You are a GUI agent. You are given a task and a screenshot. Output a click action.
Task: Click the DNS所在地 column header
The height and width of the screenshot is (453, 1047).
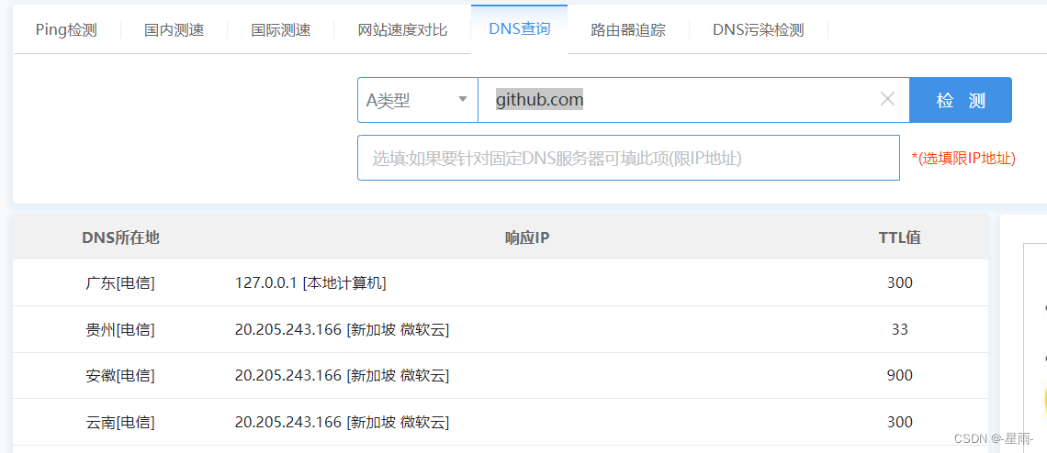pyautogui.click(x=120, y=238)
